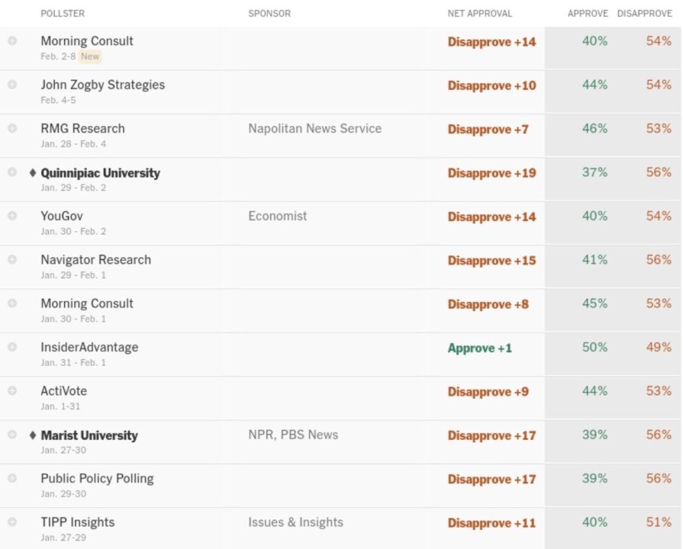Image resolution: width=683 pixels, height=549 pixels.
Task: Click the plus icon next to Navigator Research
Action: click(12, 259)
